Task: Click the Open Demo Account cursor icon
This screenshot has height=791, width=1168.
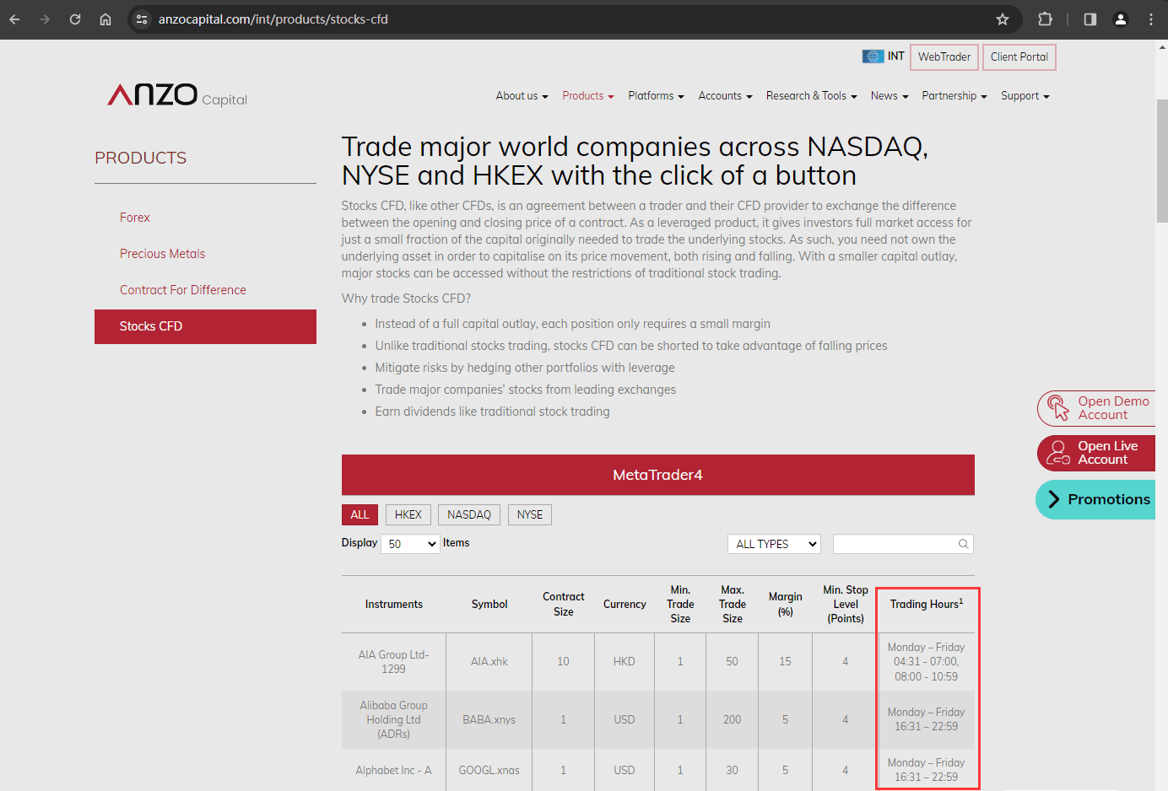Action: [x=1058, y=408]
